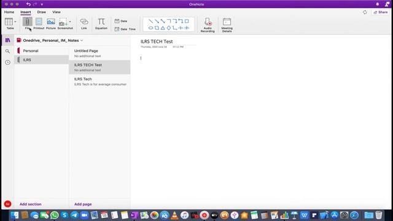The width and height of the screenshot is (393, 221).
Task: Select the ILRS section
Action: (x=41, y=60)
